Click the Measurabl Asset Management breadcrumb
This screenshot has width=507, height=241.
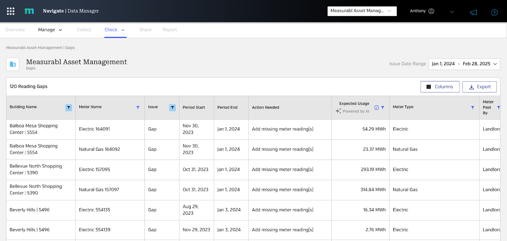click(x=34, y=48)
